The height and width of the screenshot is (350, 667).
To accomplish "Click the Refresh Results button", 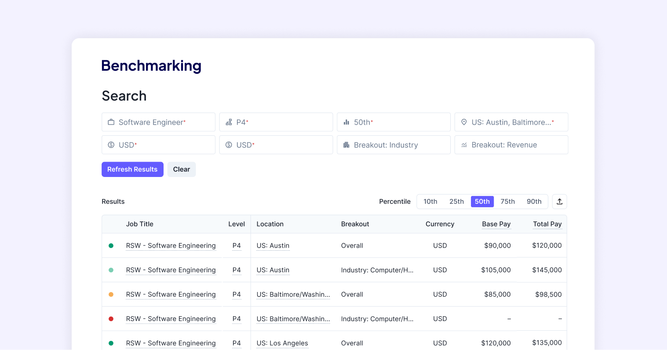I will click(132, 170).
